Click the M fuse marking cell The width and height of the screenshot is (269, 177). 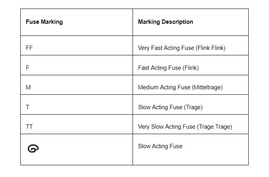point(28,87)
